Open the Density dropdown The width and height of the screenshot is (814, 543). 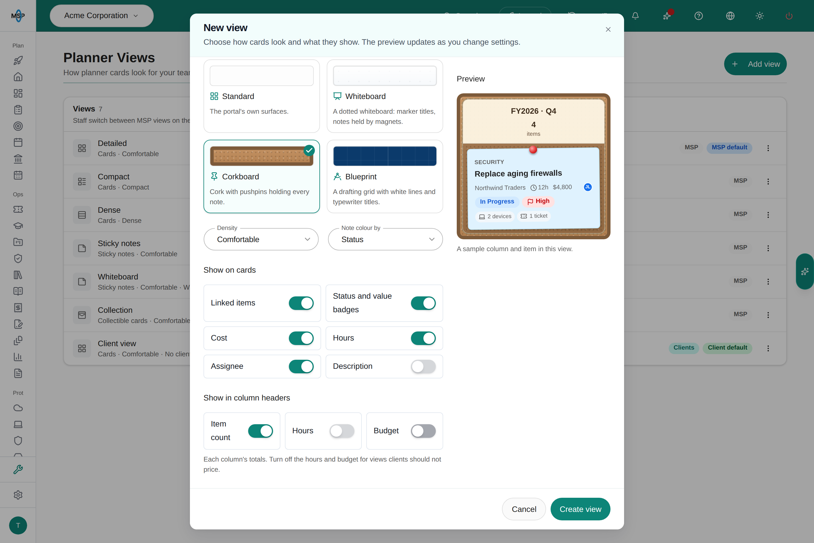(261, 239)
